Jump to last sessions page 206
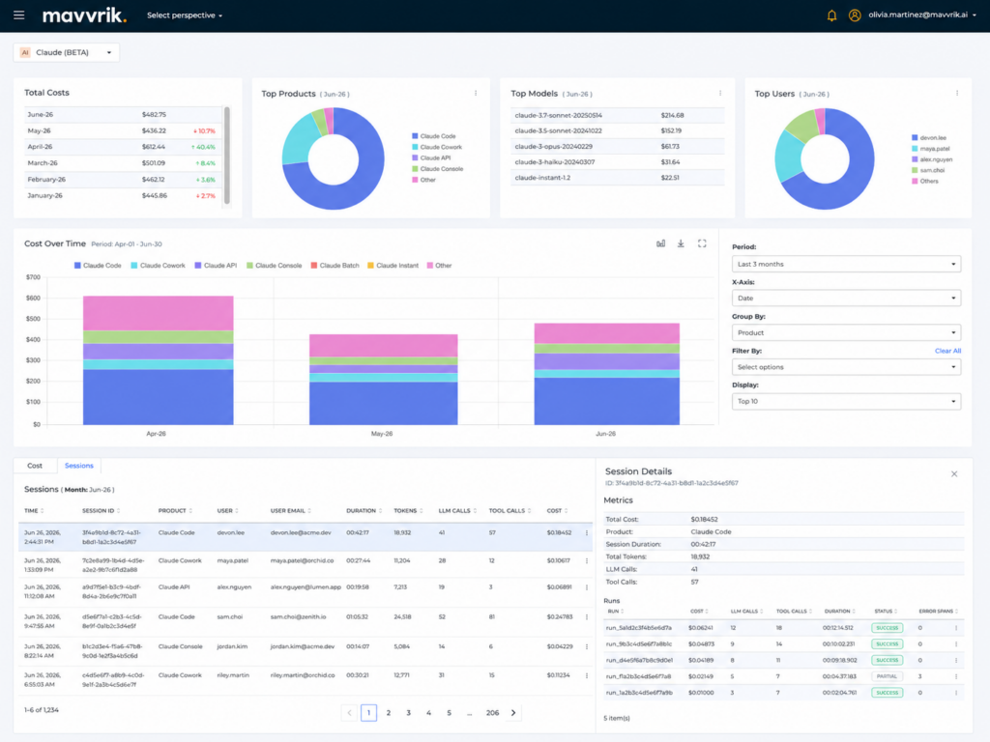Viewport: 990px width, 742px height. click(x=492, y=713)
